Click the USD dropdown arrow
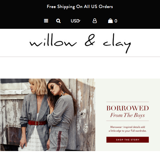This screenshot has width=160, height=160. click(79, 20)
